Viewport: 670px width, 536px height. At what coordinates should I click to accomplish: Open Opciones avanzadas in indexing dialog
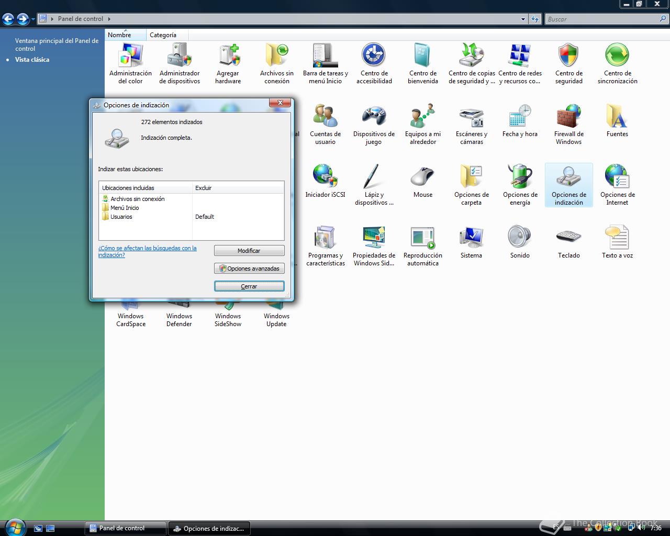coord(249,269)
